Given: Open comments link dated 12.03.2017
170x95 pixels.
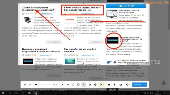Looking at the screenshot, I should click(x=88, y=13).
